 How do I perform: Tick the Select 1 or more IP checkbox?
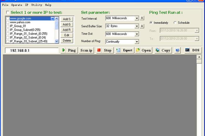point(8,12)
